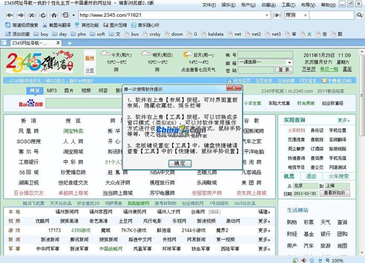Viewport: 365px width, 263px height.
Task: Open the crsky bookmark
Action: coord(152,34)
